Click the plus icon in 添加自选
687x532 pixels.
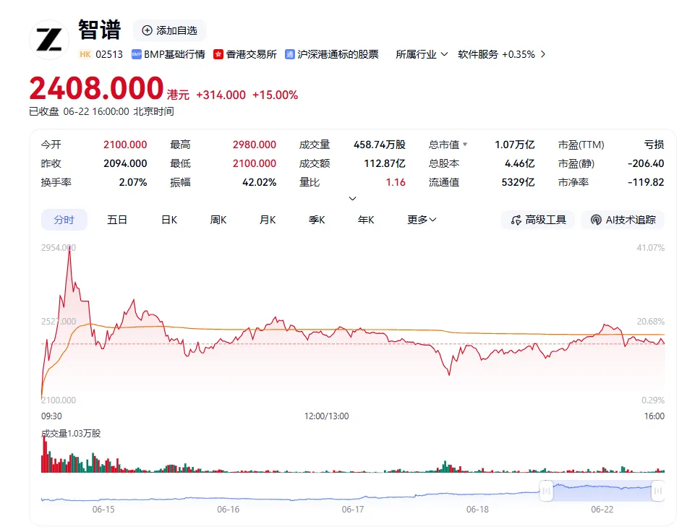coord(148,30)
